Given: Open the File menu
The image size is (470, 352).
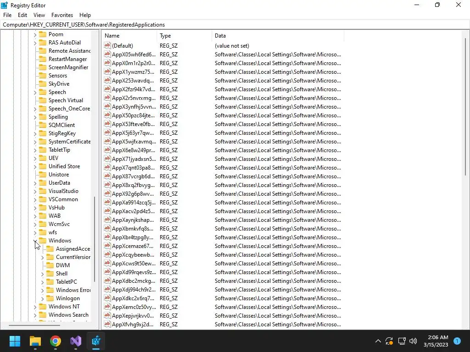Looking at the screenshot, I should pos(7,15).
